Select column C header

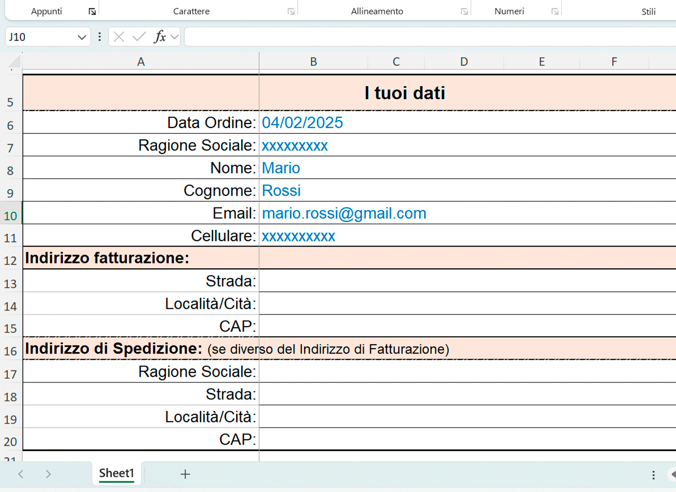pos(396,62)
